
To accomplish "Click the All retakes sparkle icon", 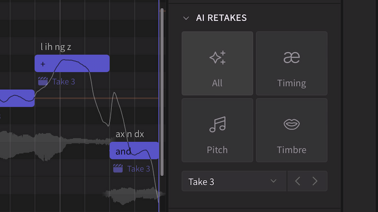I will point(217,57).
